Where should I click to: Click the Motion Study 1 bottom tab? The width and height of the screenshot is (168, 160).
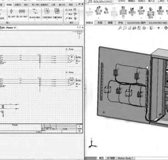[125, 158]
